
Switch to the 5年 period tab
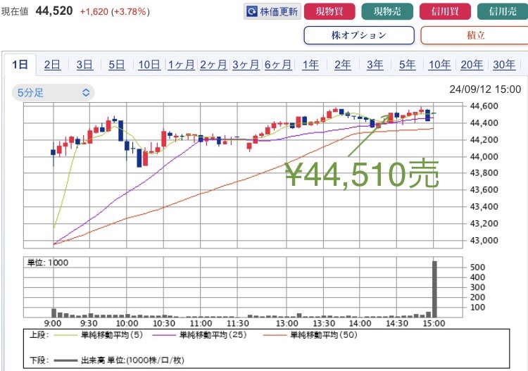[x=408, y=64]
